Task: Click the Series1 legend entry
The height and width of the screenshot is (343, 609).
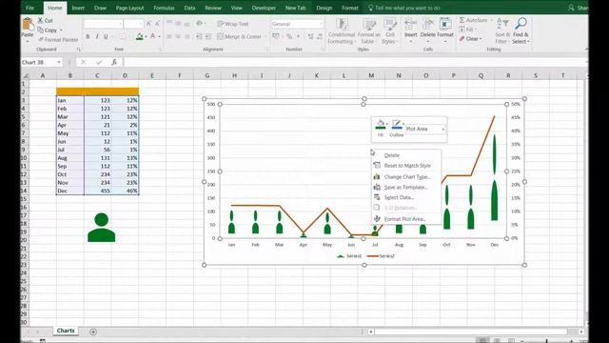Action: (349, 256)
